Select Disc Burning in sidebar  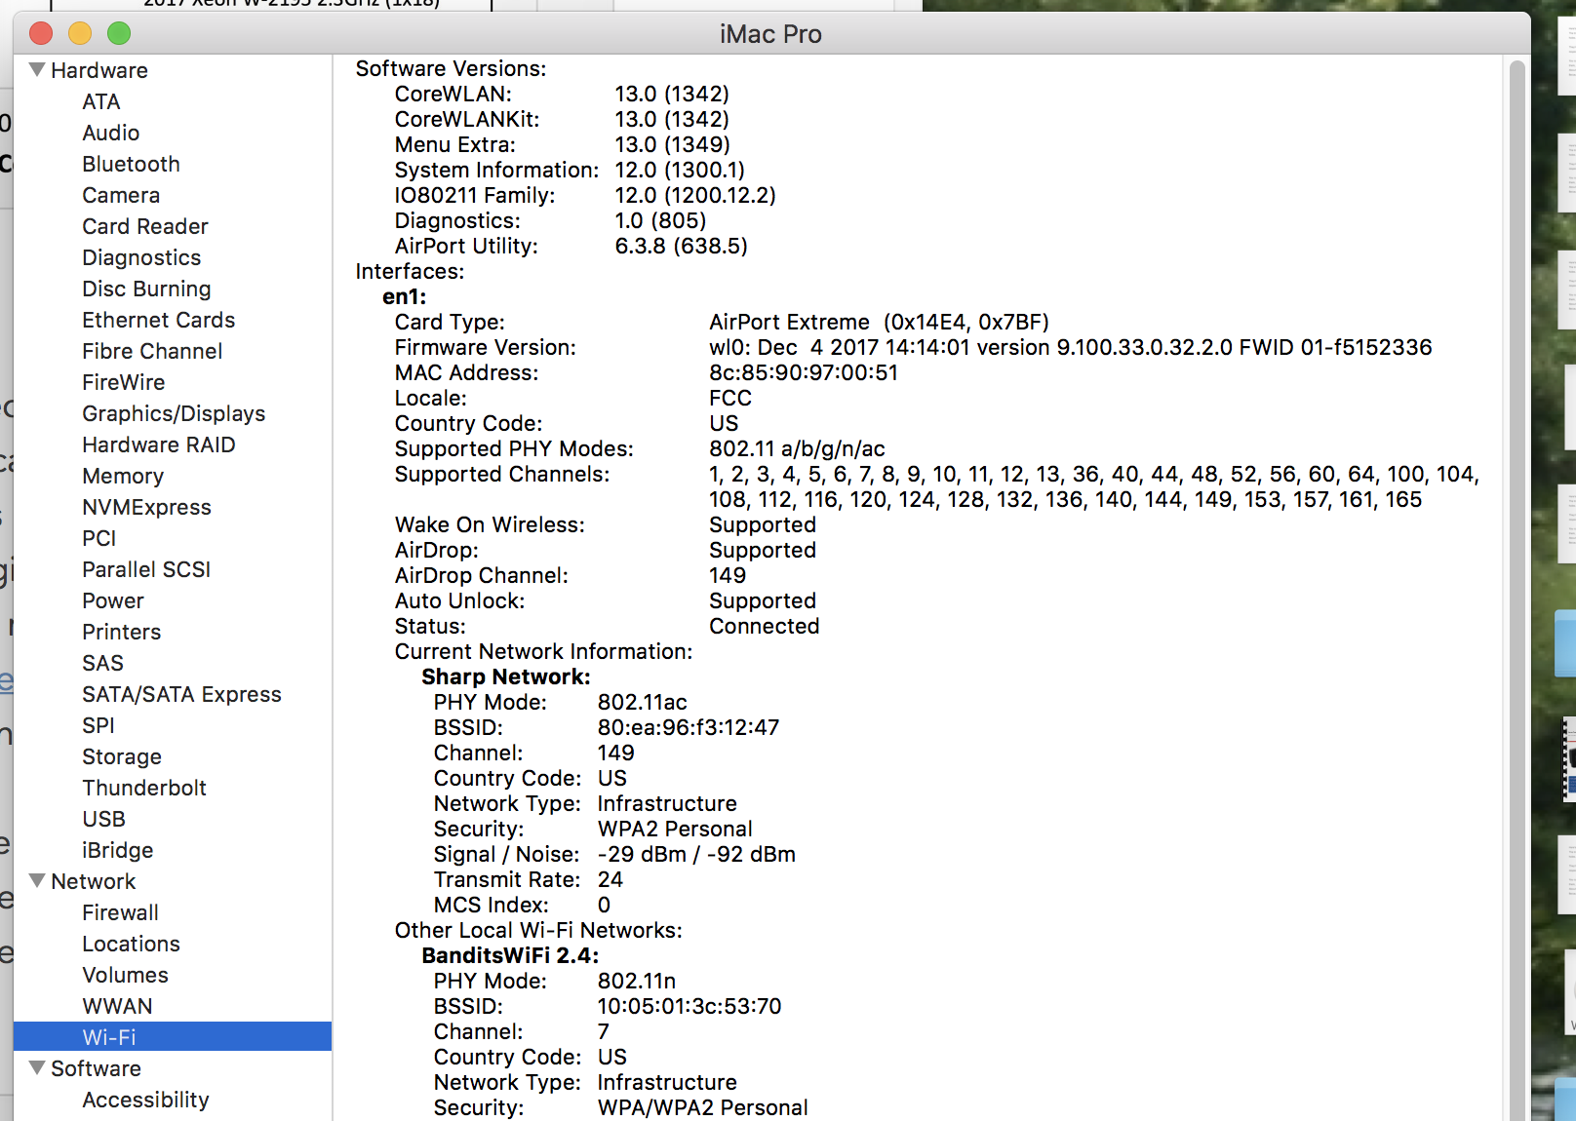(x=146, y=289)
